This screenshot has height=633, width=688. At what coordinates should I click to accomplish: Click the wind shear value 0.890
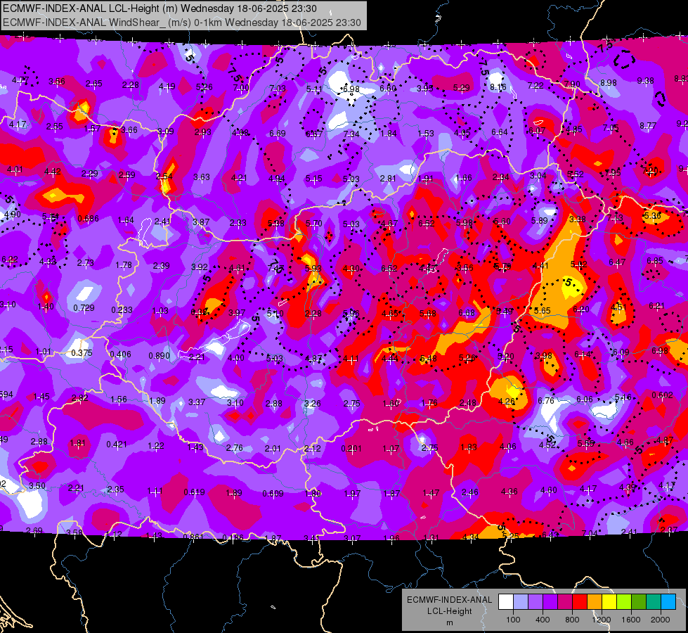coord(159,355)
